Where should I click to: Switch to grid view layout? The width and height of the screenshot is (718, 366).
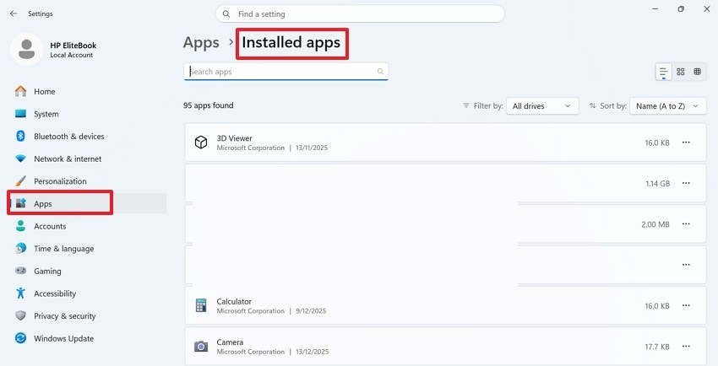[681, 72]
